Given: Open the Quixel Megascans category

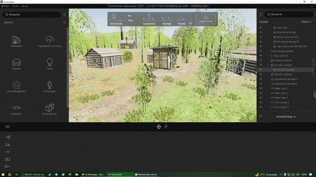Looking at the screenshot, I should click(x=16, y=87).
